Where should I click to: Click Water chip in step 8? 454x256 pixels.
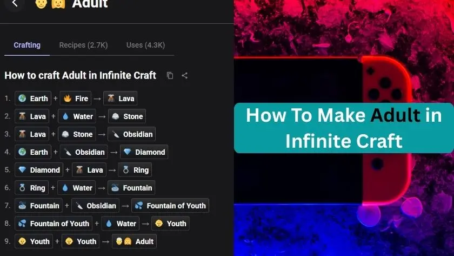[x=121, y=224]
